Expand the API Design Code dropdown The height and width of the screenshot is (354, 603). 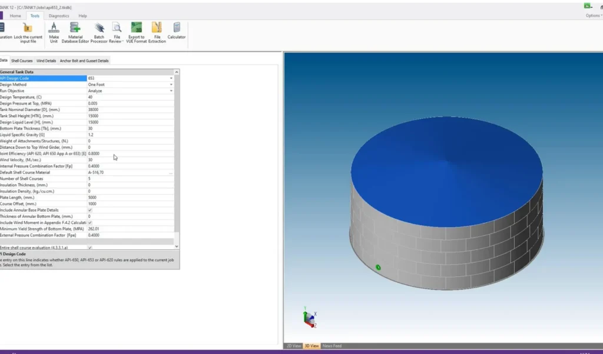(171, 78)
